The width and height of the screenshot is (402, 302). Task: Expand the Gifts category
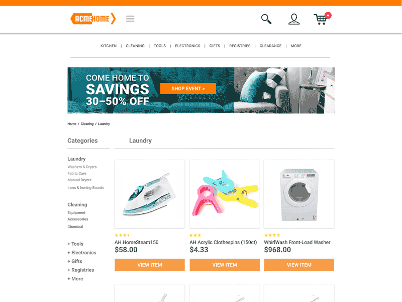pyautogui.click(x=75, y=261)
